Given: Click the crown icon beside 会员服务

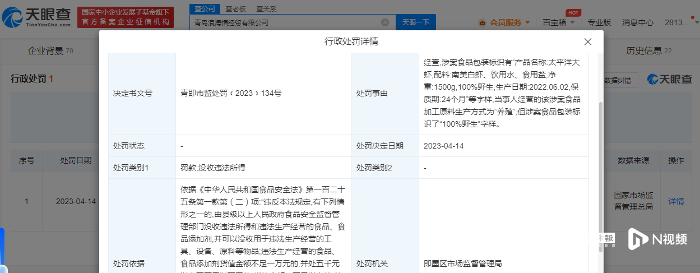Looking at the screenshot, I should coord(482,22).
